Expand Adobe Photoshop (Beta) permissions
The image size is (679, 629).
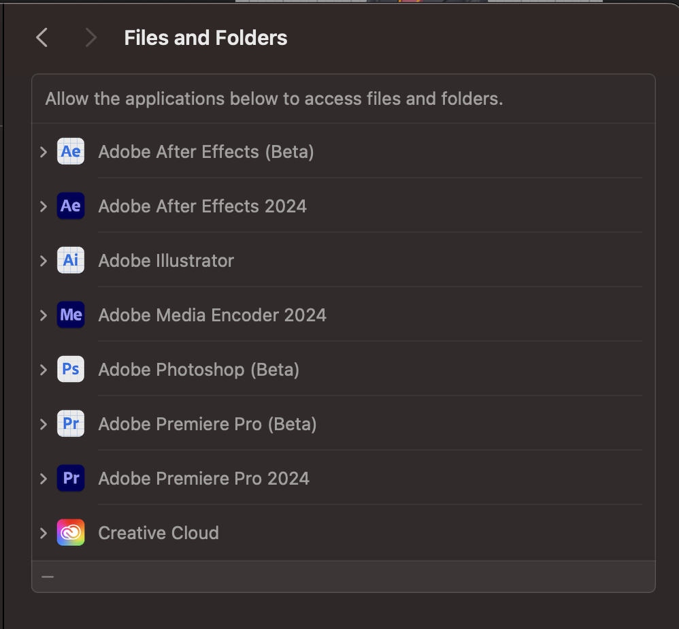(x=43, y=369)
